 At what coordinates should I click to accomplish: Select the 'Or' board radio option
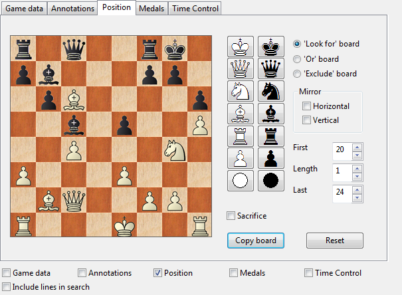point(298,59)
